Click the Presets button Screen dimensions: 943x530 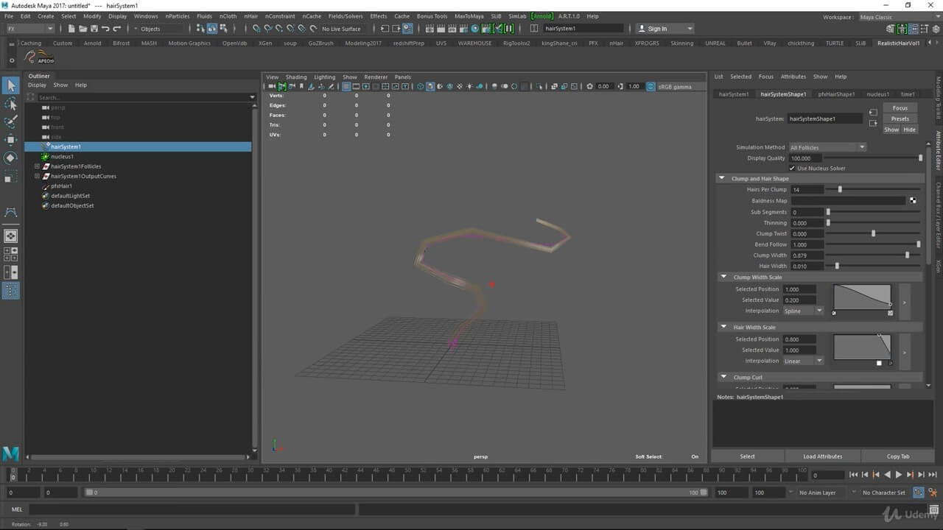tap(900, 119)
